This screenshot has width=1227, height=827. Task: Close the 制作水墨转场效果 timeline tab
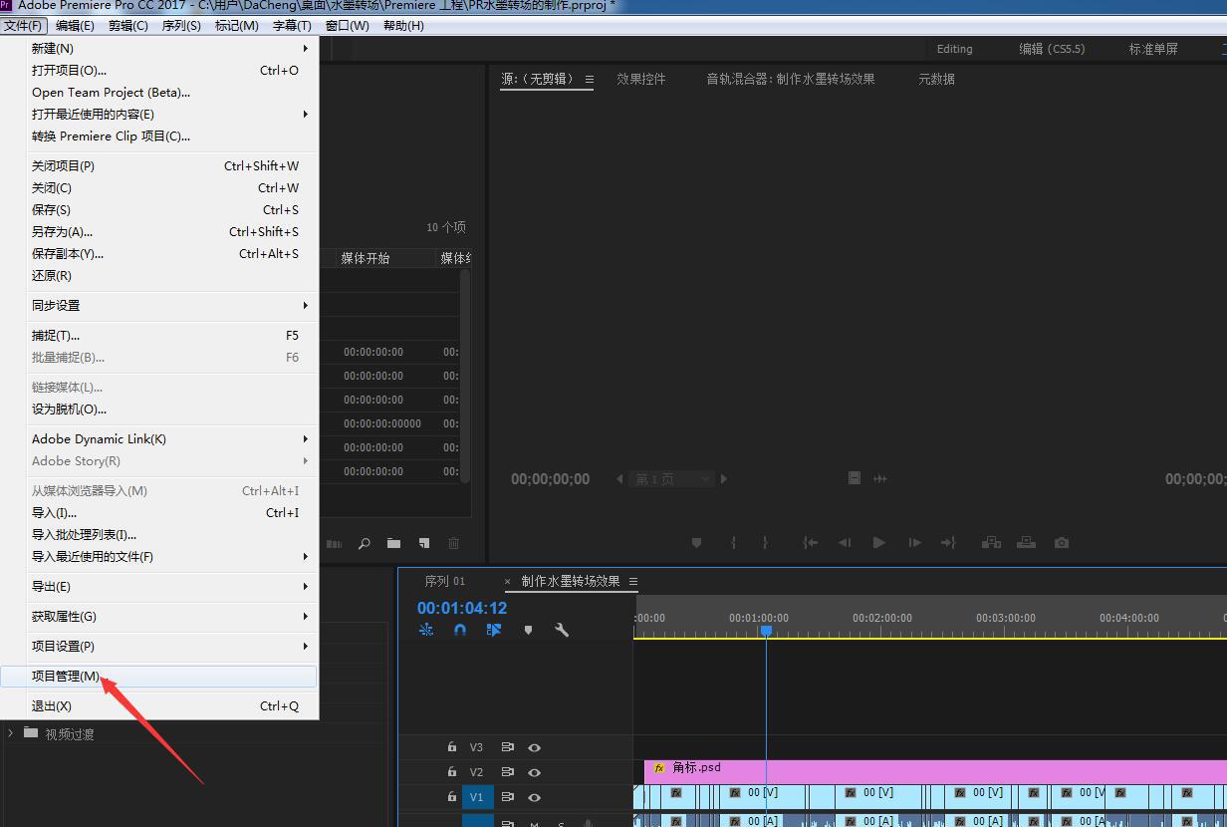(x=507, y=582)
